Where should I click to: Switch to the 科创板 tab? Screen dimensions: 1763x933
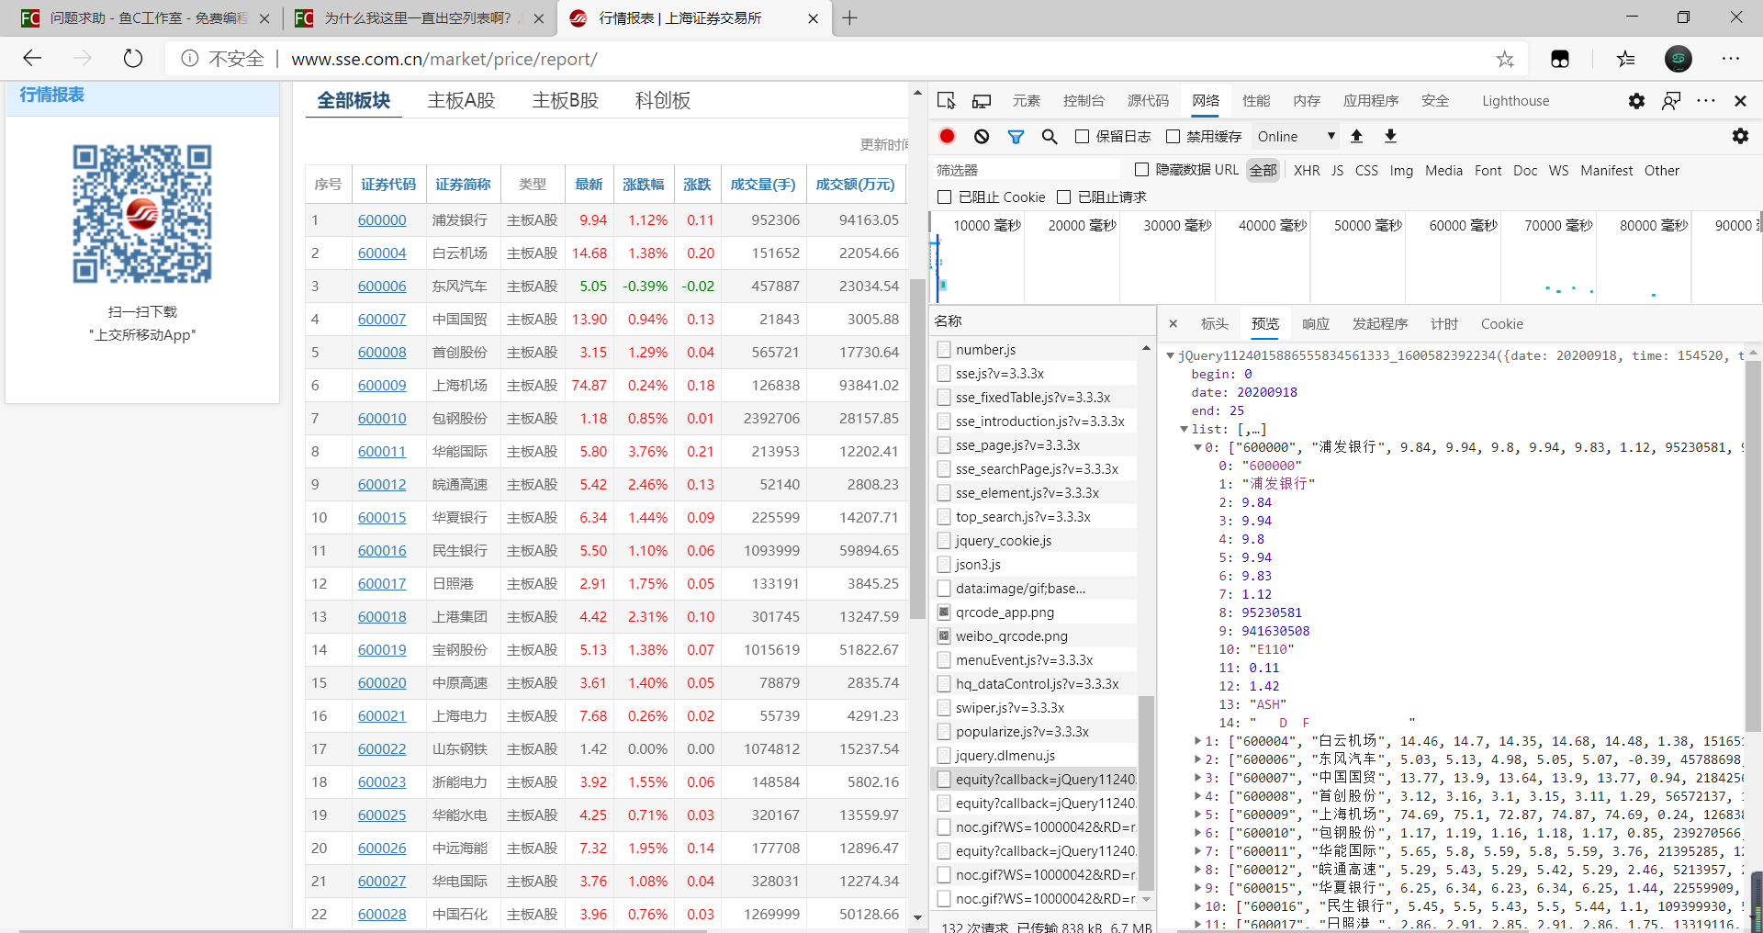(663, 101)
